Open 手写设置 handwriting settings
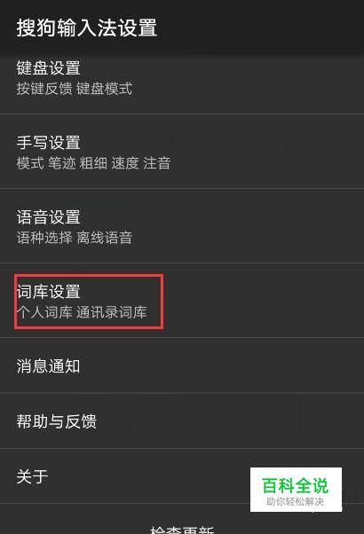 [182, 151]
